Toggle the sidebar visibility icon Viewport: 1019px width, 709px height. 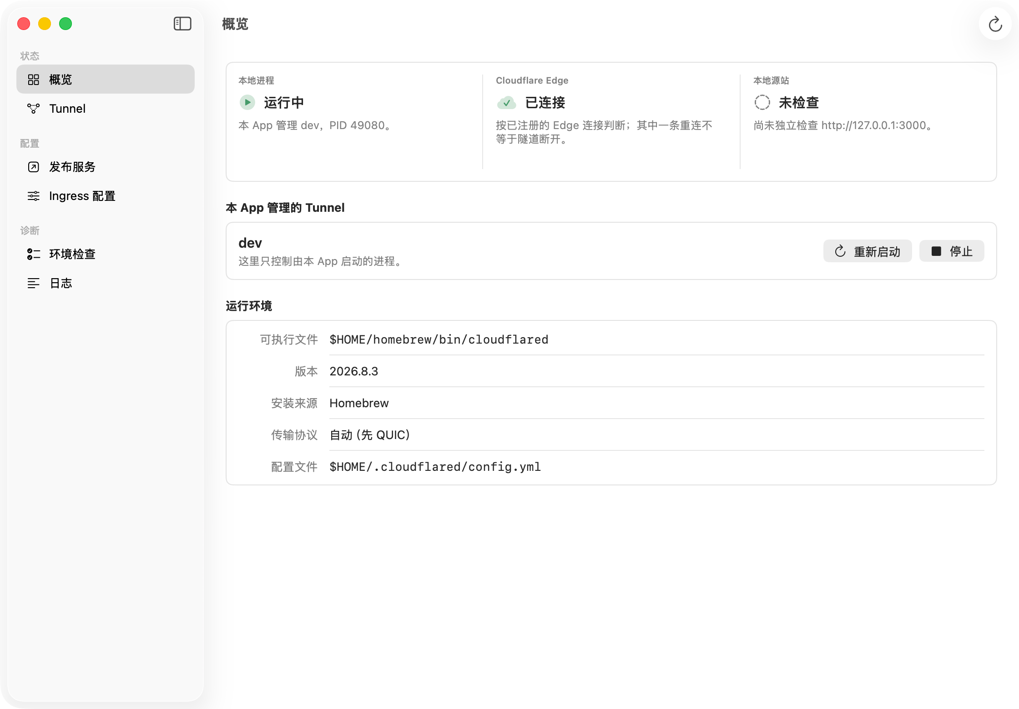[182, 24]
